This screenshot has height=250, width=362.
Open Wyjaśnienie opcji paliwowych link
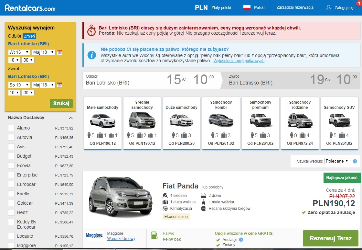239,61
